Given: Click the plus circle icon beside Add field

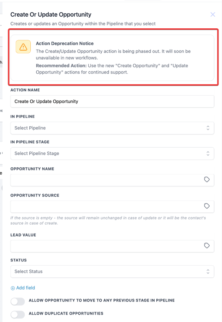Looking at the screenshot, I should pos(13,288).
